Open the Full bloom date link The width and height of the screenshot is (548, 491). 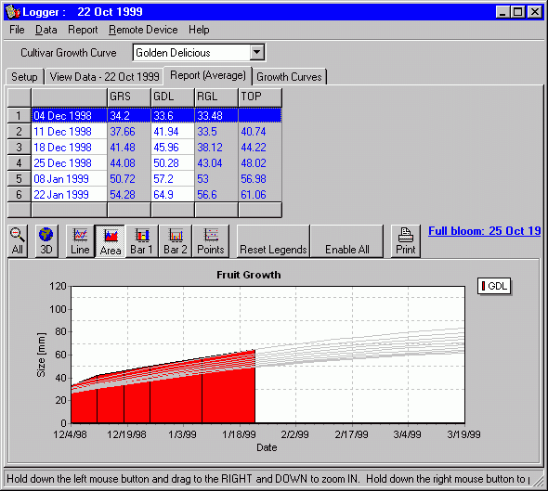(x=485, y=231)
